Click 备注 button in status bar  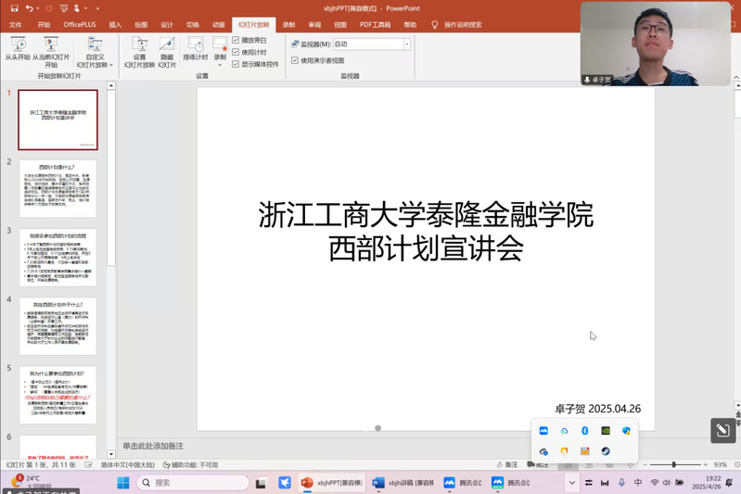click(506, 464)
